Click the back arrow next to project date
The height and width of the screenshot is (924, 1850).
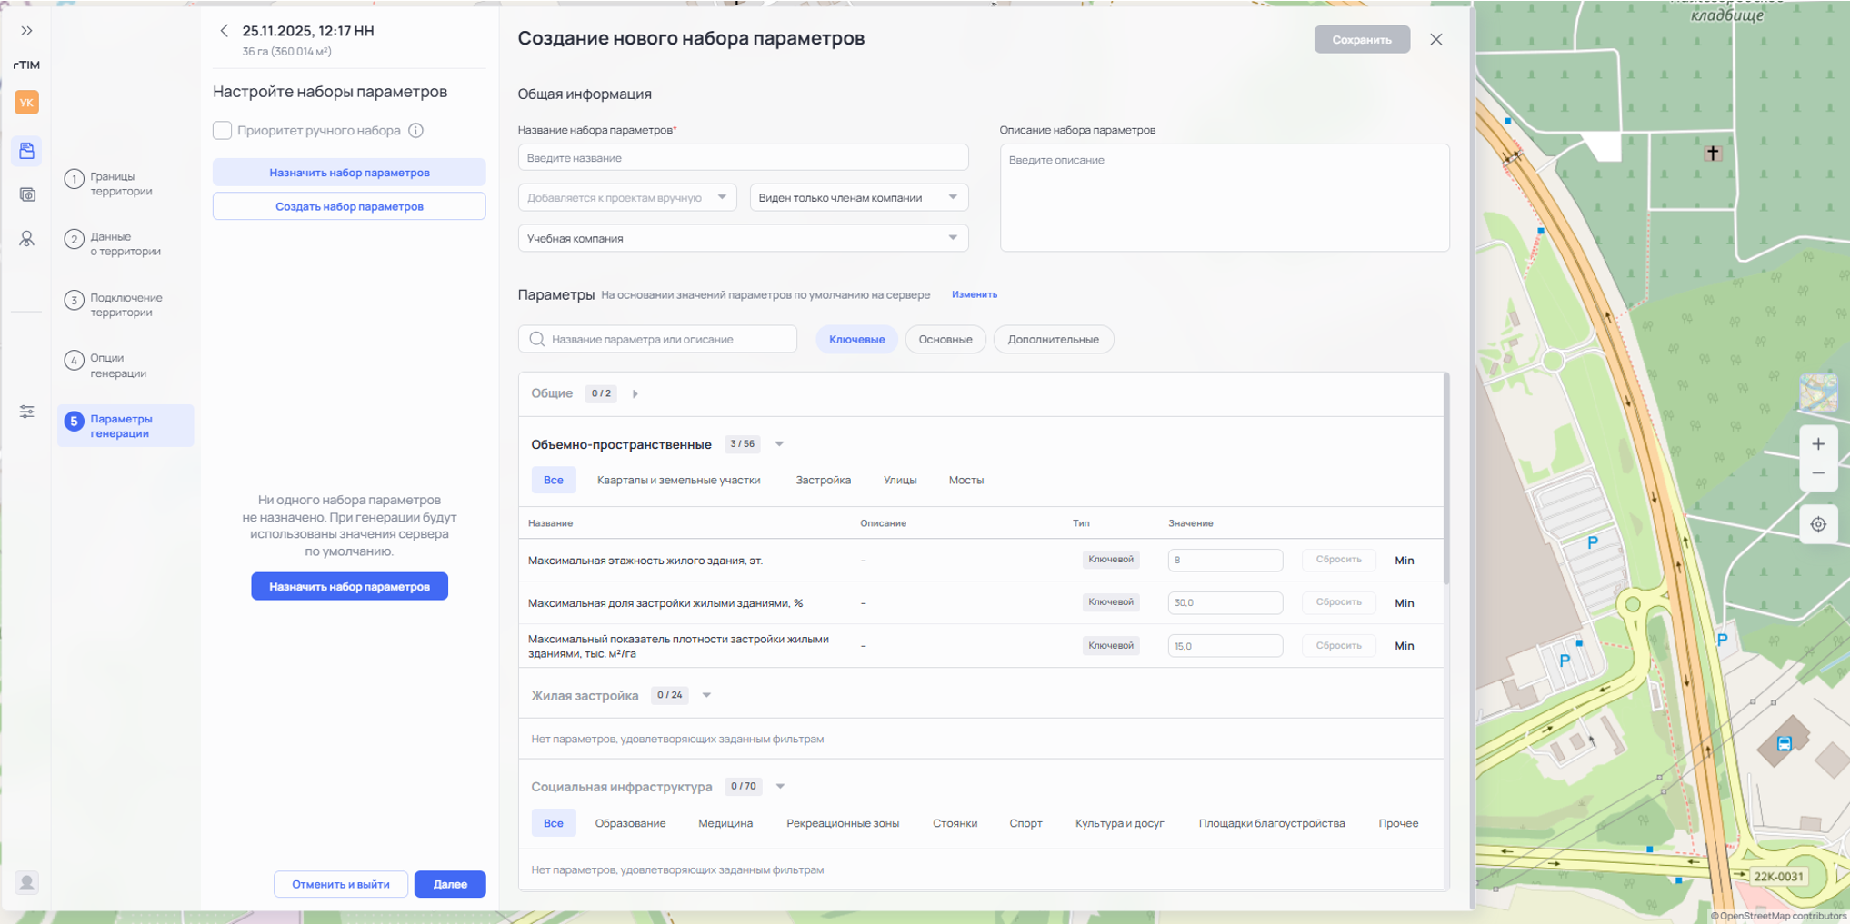(225, 31)
